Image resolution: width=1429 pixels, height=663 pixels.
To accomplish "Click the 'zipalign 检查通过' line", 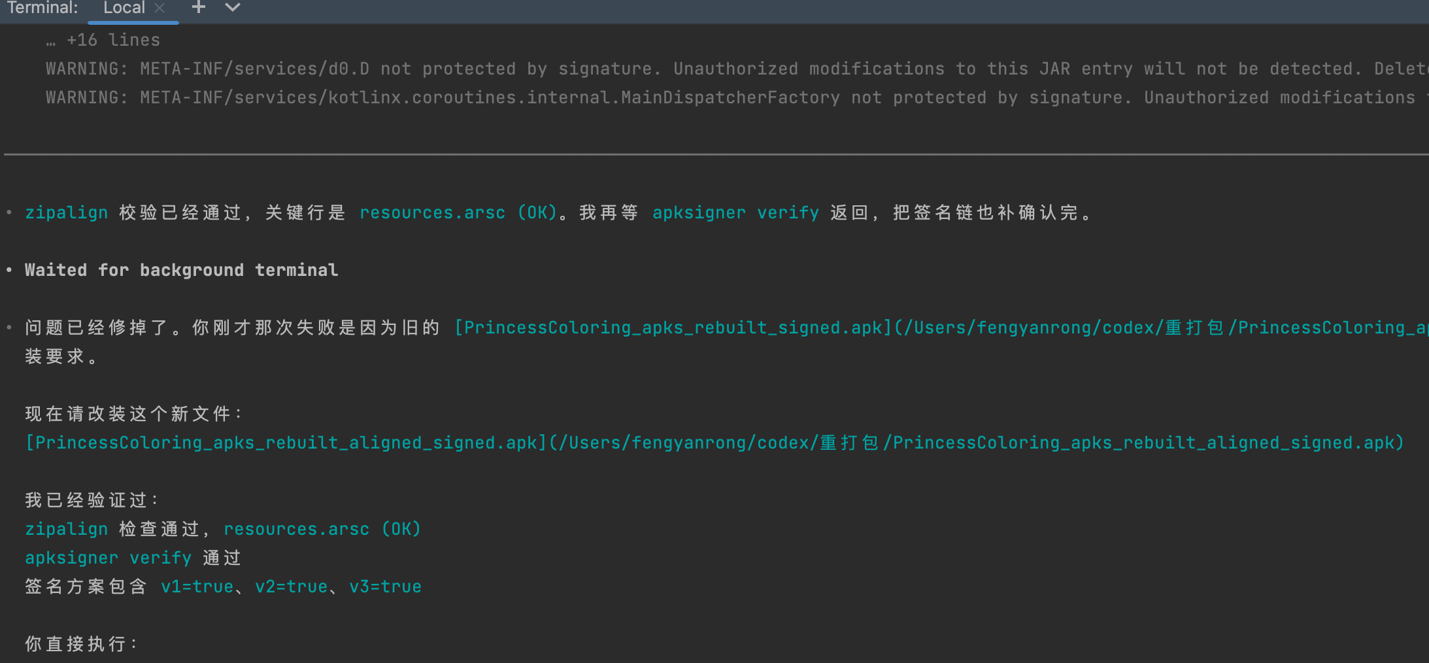I will point(222,529).
